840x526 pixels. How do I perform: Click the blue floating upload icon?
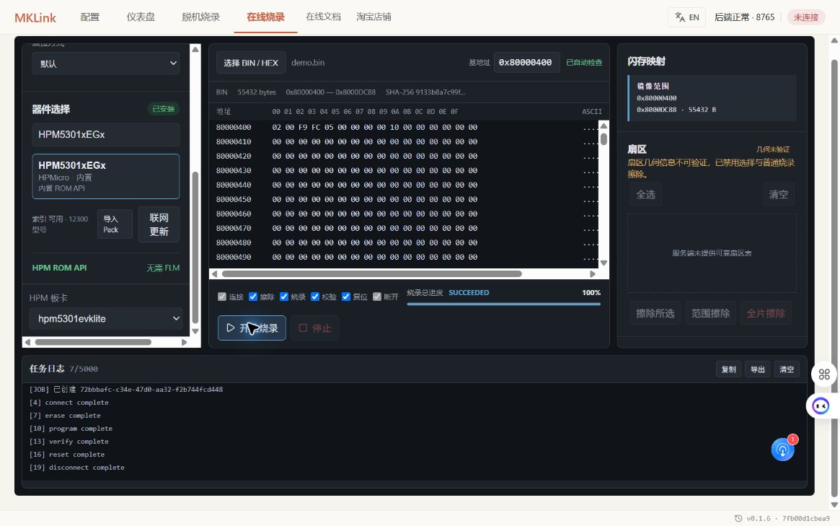pos(783,450)
